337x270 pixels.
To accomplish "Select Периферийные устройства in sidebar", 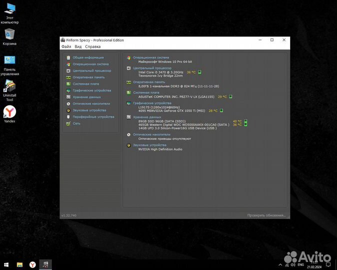I will (93, 116).
